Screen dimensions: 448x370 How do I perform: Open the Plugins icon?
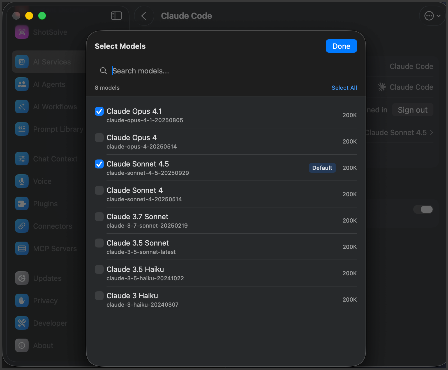tap(22, 203)
